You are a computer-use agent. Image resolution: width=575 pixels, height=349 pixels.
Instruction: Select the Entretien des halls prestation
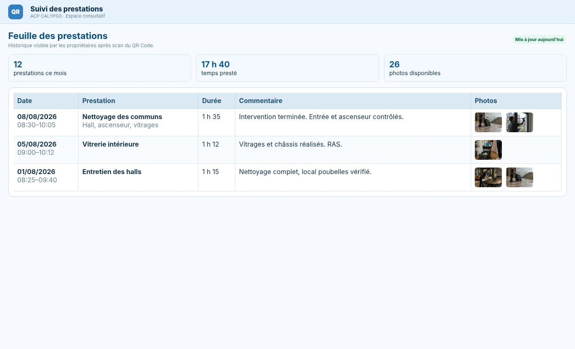click(112, 172)
